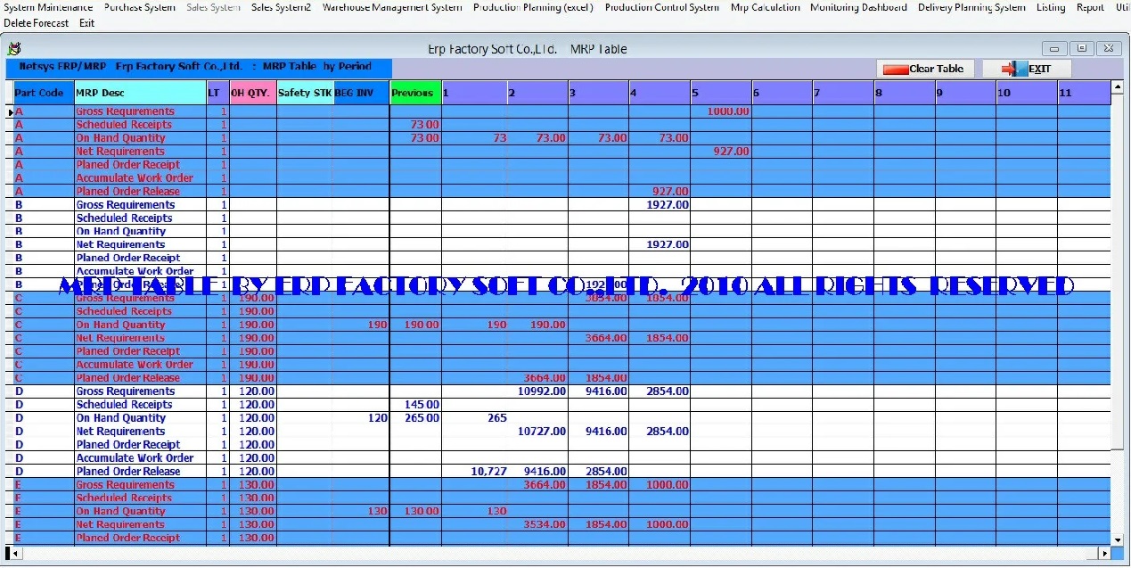Click the horizontal scrollbar right arrow
This screenshot has height=568, width=1131.
point(1105,554)
